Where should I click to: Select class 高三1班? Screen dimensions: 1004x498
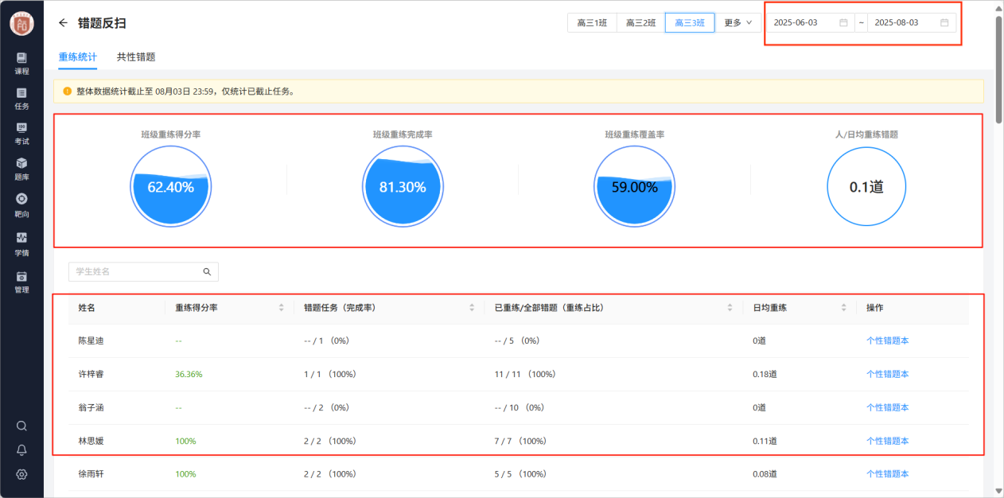(592, 23)
